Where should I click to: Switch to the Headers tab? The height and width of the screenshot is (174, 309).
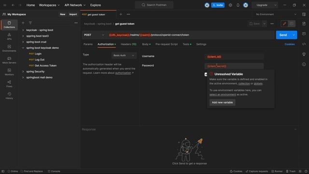point(128,44)
